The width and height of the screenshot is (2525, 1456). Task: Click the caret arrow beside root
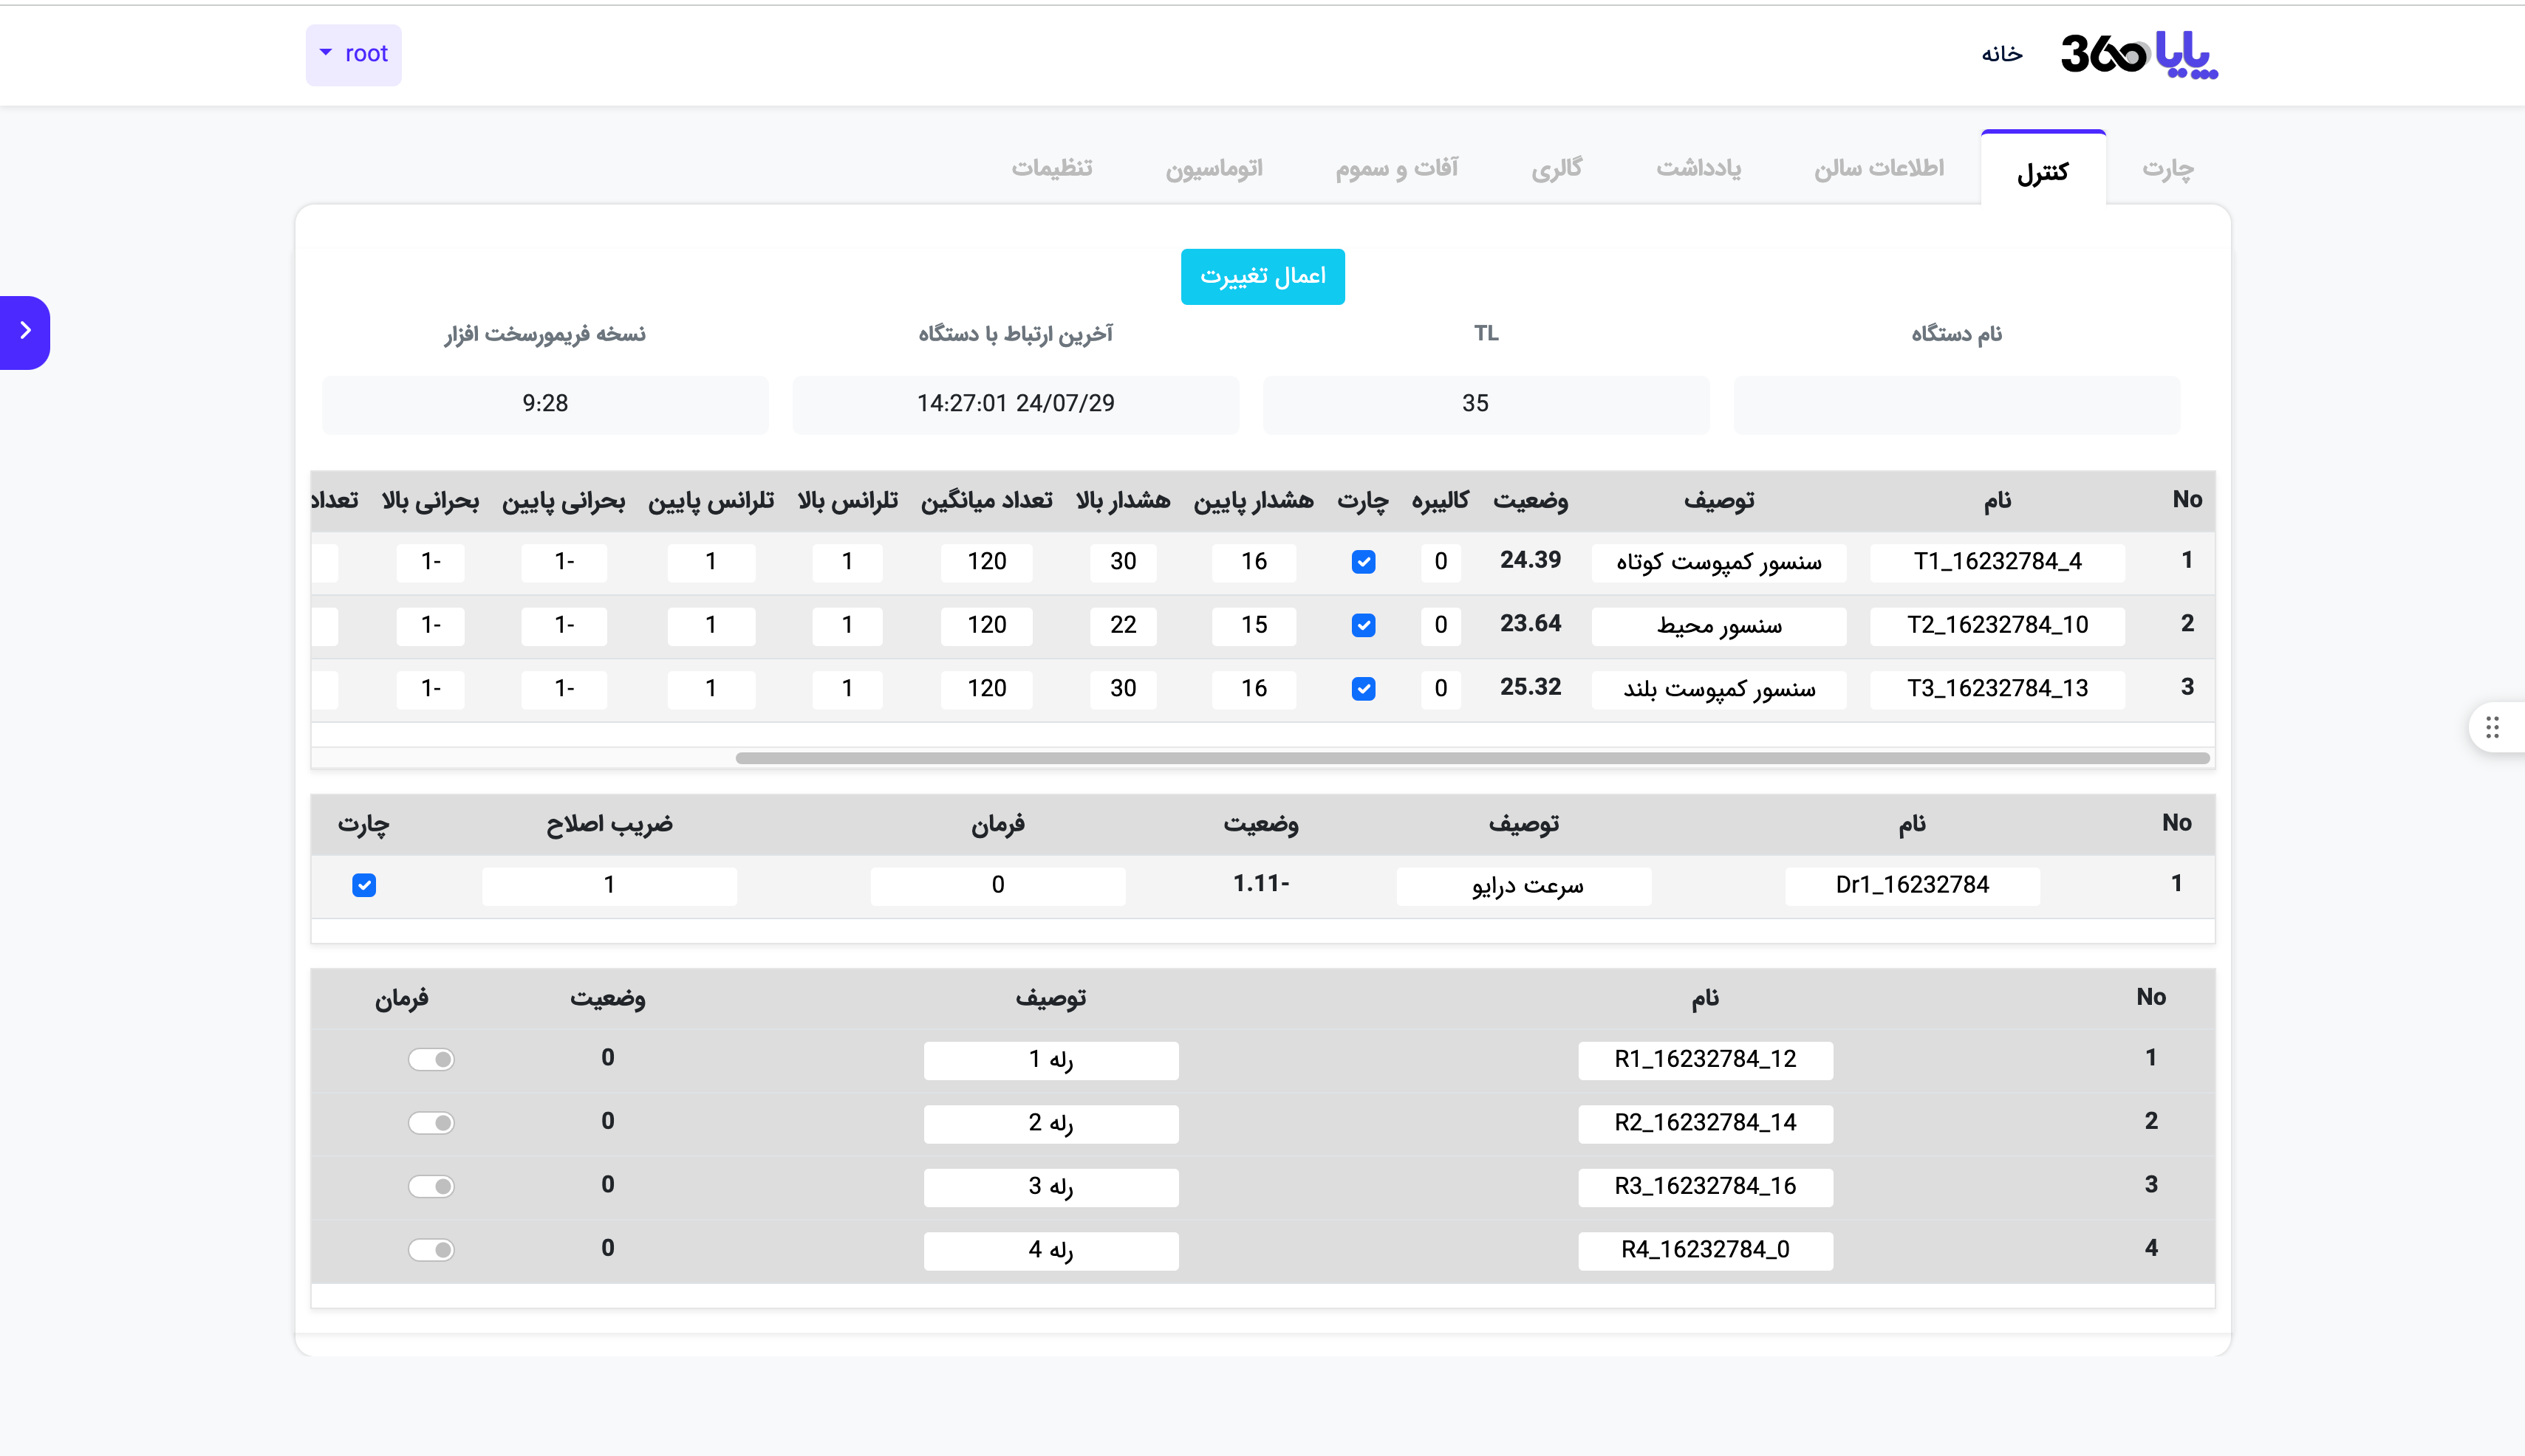point(325,52)
